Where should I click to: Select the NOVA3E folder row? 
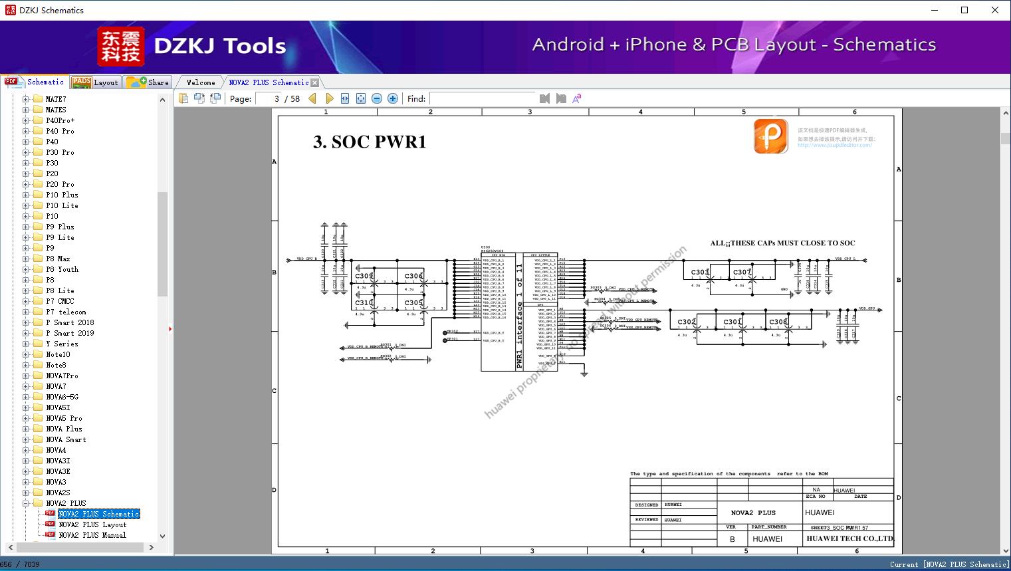58,471
